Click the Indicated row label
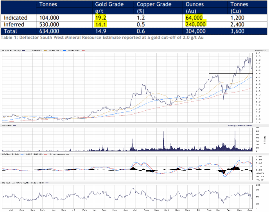Screen dimensions: 269x212 pos(16,18)
